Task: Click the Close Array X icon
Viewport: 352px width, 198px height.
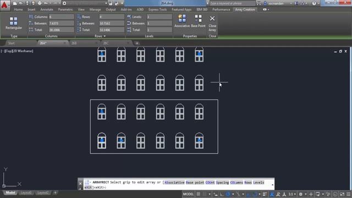Action: (x=212, y=18)
